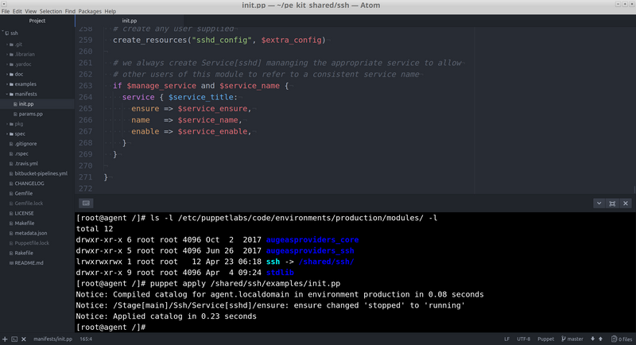Select the terminal icon in the status bar

[x=14, y=339]
